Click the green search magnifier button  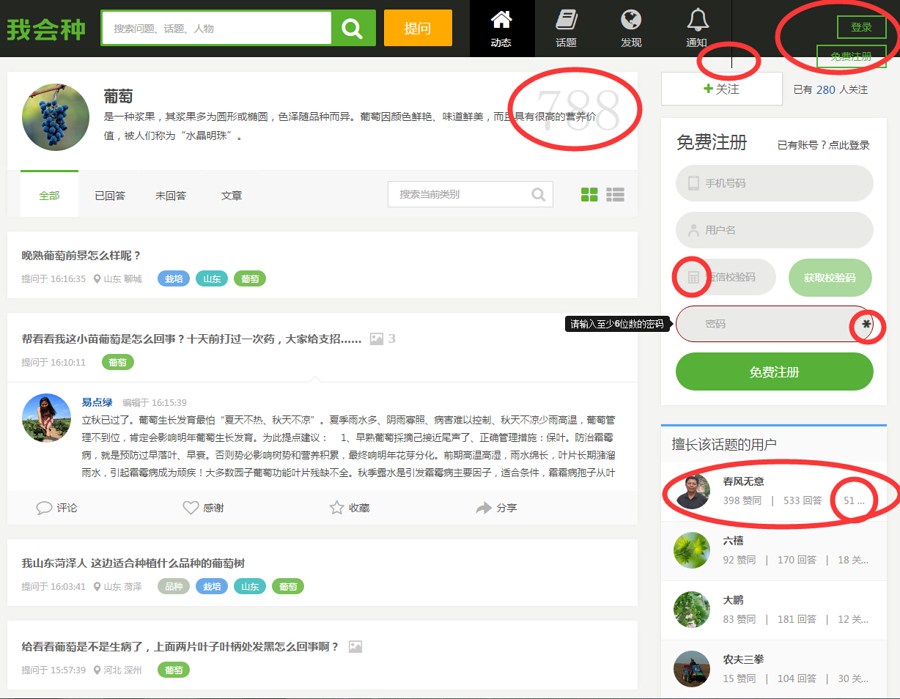point(353,29)
